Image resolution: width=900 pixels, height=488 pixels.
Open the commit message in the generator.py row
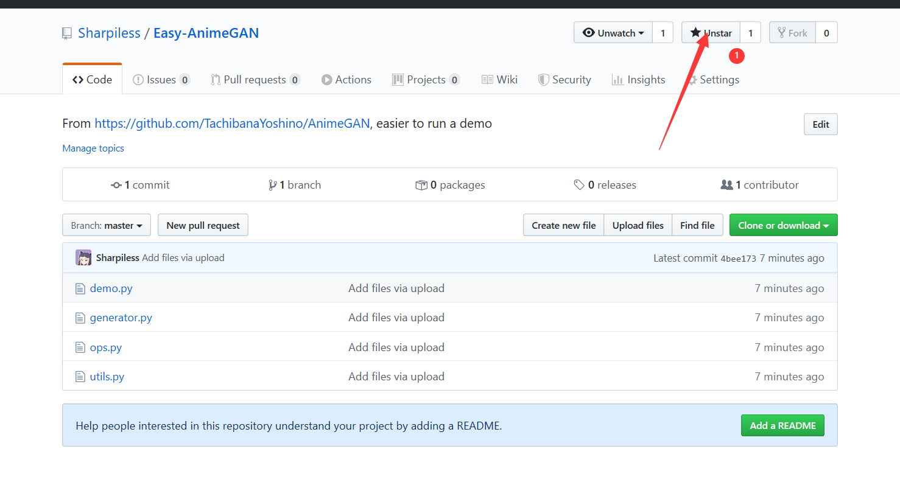[396, 318]
